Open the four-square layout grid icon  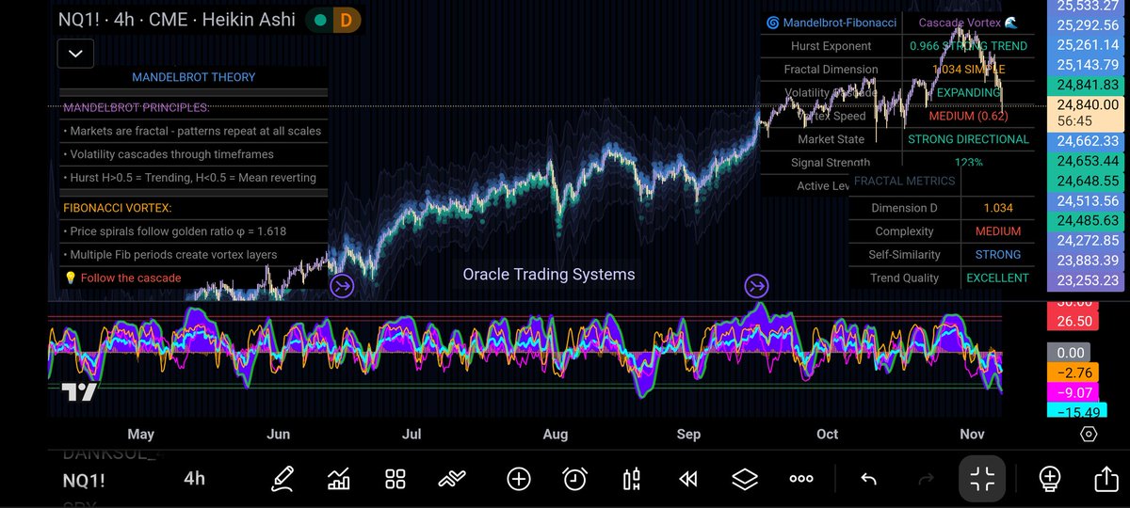tap(395, 479)
